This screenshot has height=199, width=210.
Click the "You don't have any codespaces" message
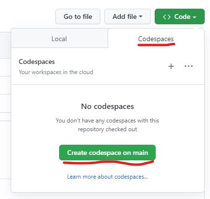pyautogui.click(x=107, y=121)
